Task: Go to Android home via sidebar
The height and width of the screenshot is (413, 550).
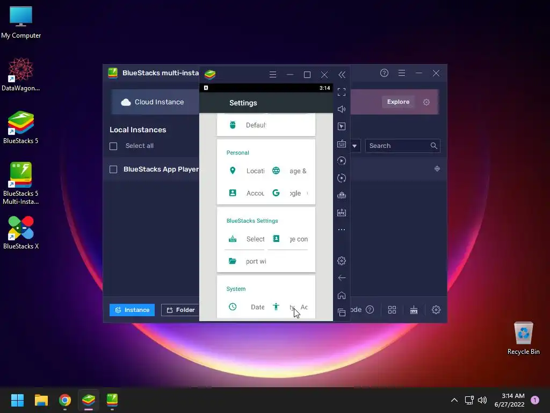Action: point(341,295)
